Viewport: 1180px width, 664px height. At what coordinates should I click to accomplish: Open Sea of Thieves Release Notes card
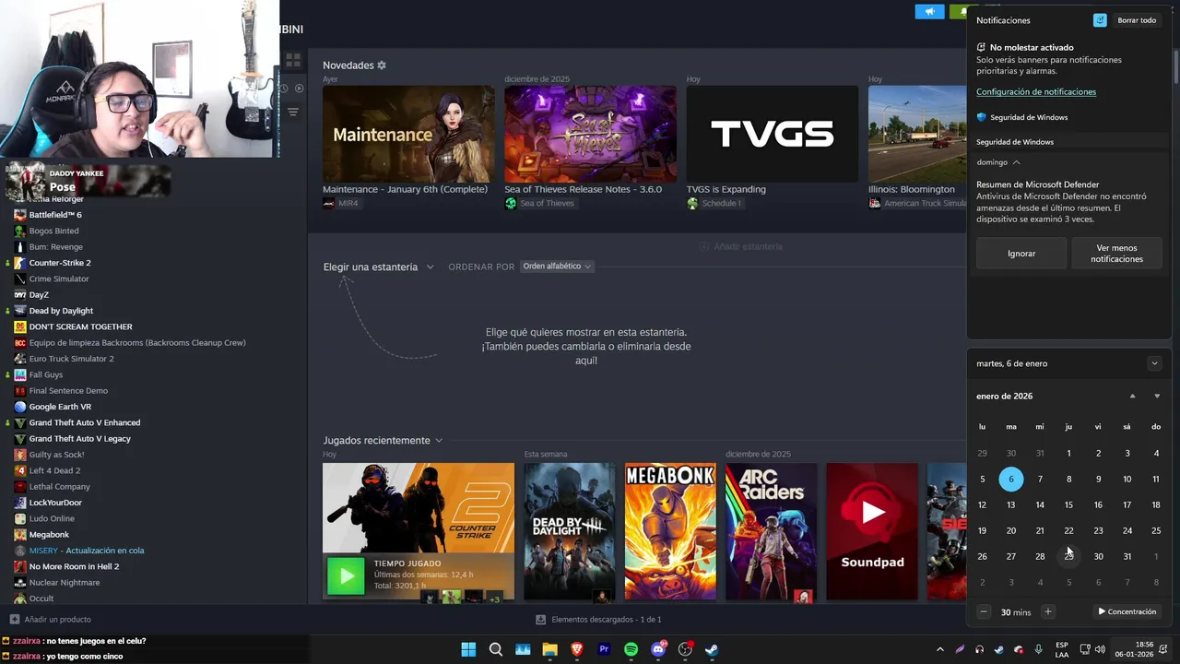pyautogui.click(x=590, y=135)
